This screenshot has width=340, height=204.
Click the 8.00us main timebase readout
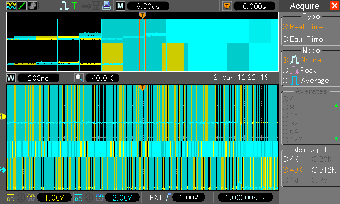click(x=148, y=6)
